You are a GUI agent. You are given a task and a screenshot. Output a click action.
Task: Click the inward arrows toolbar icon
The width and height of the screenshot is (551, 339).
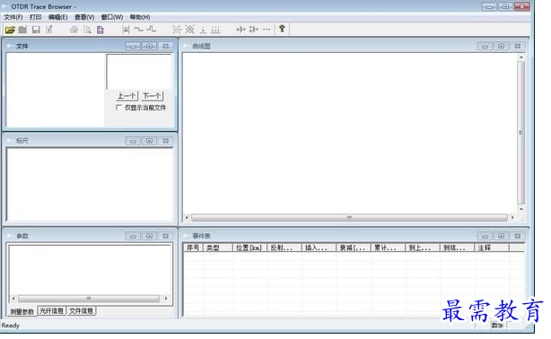click(x=241, y=30)
